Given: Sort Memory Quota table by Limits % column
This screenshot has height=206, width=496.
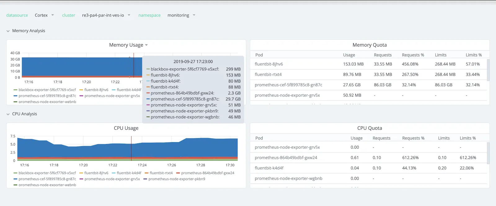Looking at the screenshot, I should pyautogui.click(x=474, y=55).
